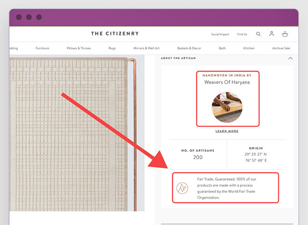Open the search magnifier icon

258,34
